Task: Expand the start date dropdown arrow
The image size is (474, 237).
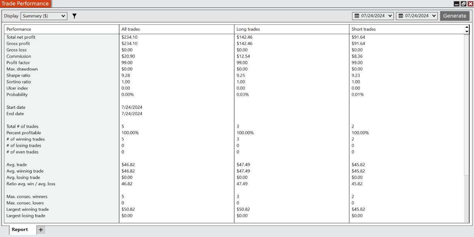Action: pyautogui.click(x=390, y=16)
